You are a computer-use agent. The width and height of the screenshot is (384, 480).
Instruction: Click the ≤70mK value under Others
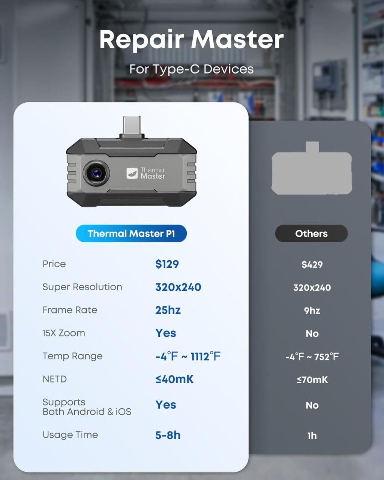point(312,380)
